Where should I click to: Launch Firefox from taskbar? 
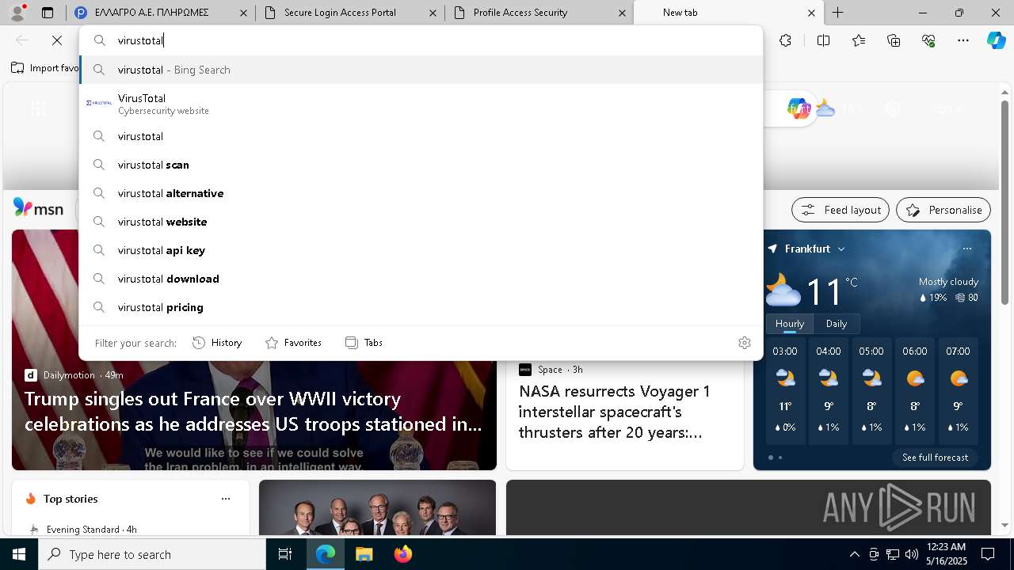(402, 554)
